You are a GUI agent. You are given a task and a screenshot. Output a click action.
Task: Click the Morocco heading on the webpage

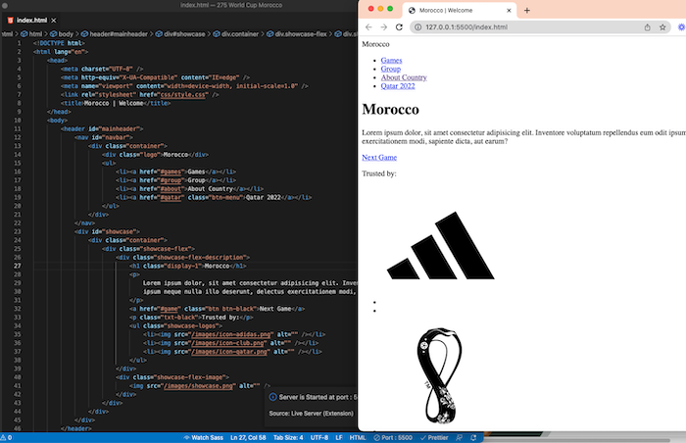point(390,109)
